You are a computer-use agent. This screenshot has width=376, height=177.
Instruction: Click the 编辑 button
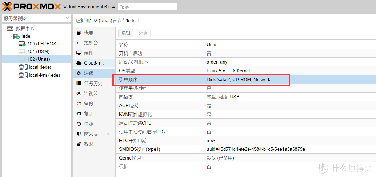point(126,33)
